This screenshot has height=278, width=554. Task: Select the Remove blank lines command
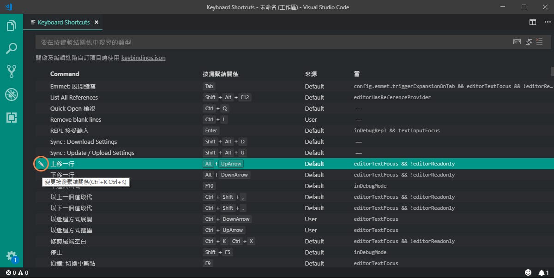click(x=76, y=119)
